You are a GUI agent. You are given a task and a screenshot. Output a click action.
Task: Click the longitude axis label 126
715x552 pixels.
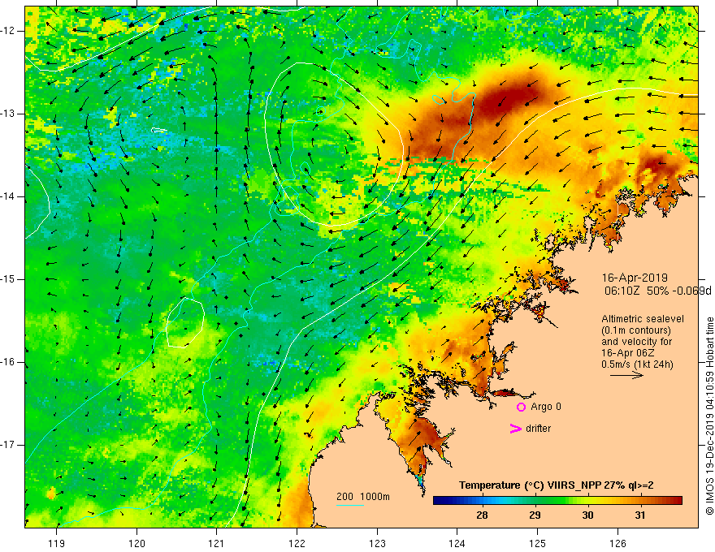(x=617, y=543)
